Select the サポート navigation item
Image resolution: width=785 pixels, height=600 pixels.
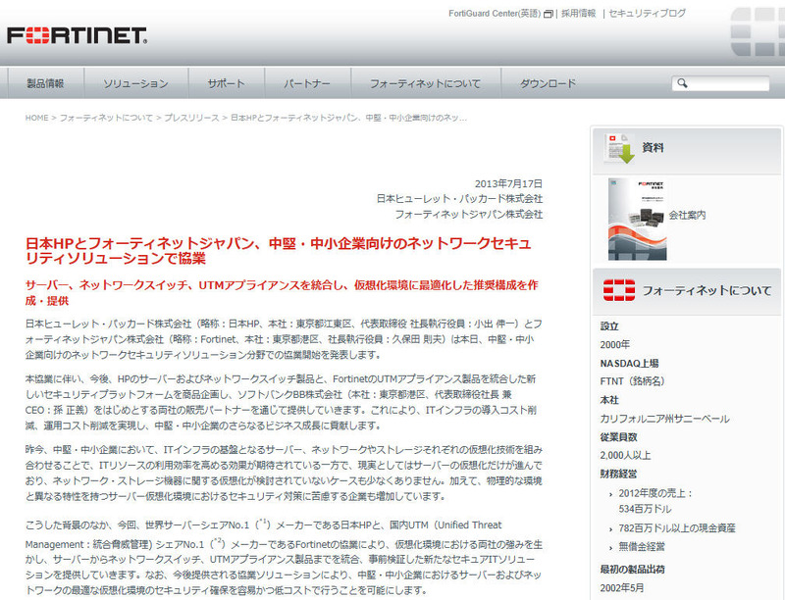[x=226, y=83]
